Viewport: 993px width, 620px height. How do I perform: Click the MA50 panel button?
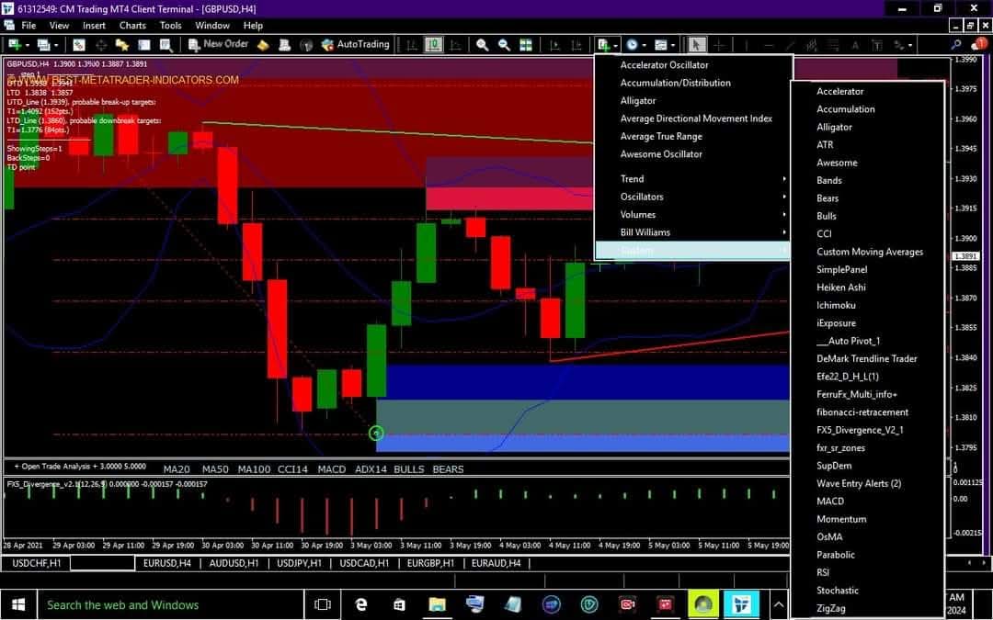[x=215, y=469]
